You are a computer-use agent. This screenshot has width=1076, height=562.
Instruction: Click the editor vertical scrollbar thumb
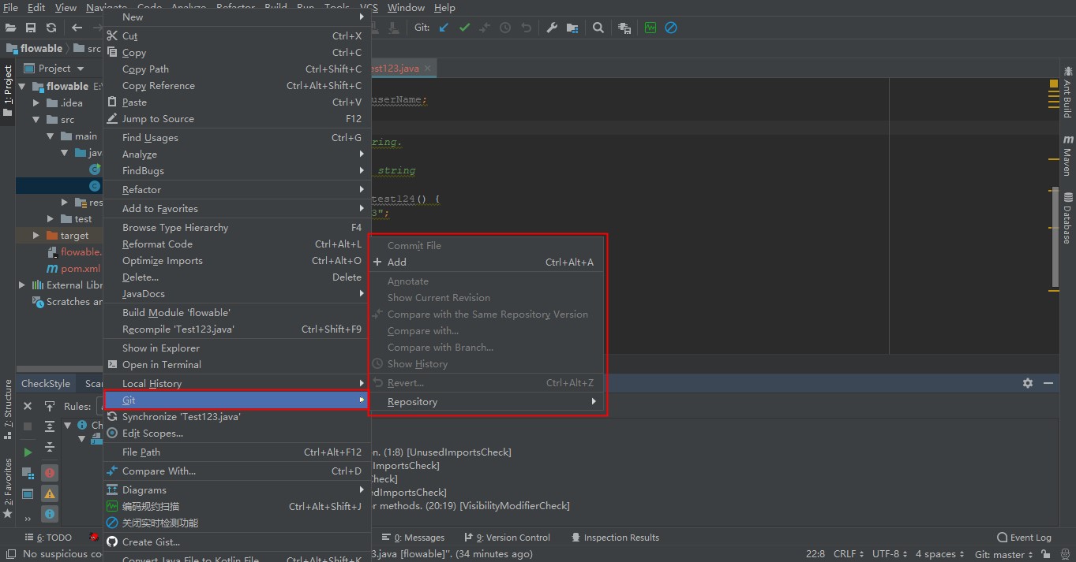click(1055, 236)
